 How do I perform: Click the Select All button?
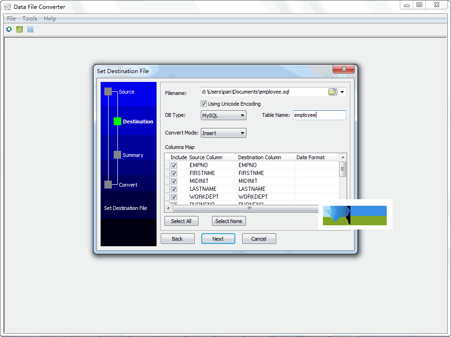coord(181,221)
